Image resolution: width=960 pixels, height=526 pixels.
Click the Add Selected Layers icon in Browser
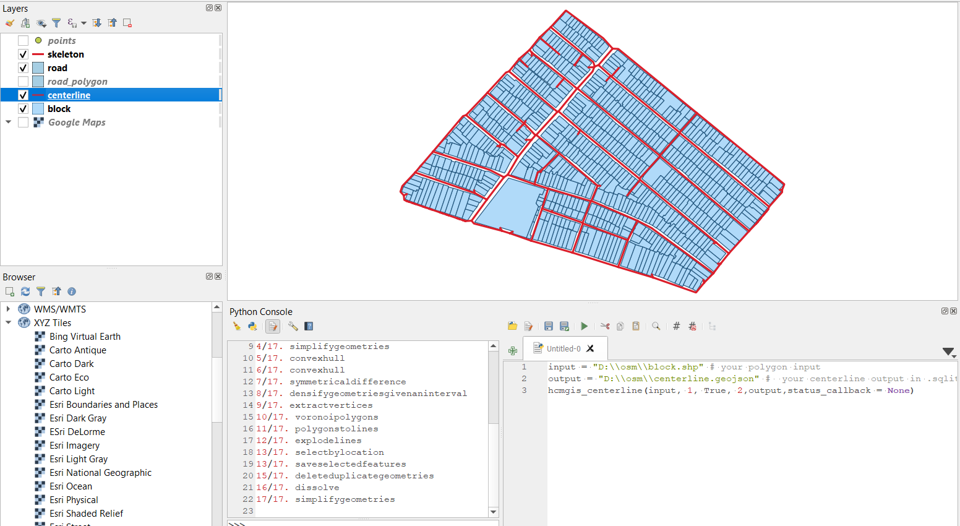(9, 291)
